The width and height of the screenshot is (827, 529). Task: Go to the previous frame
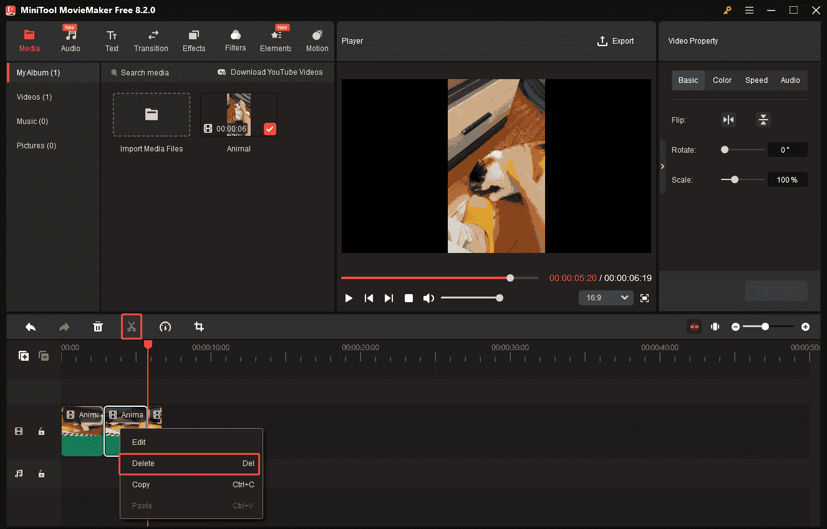point(369,298)
